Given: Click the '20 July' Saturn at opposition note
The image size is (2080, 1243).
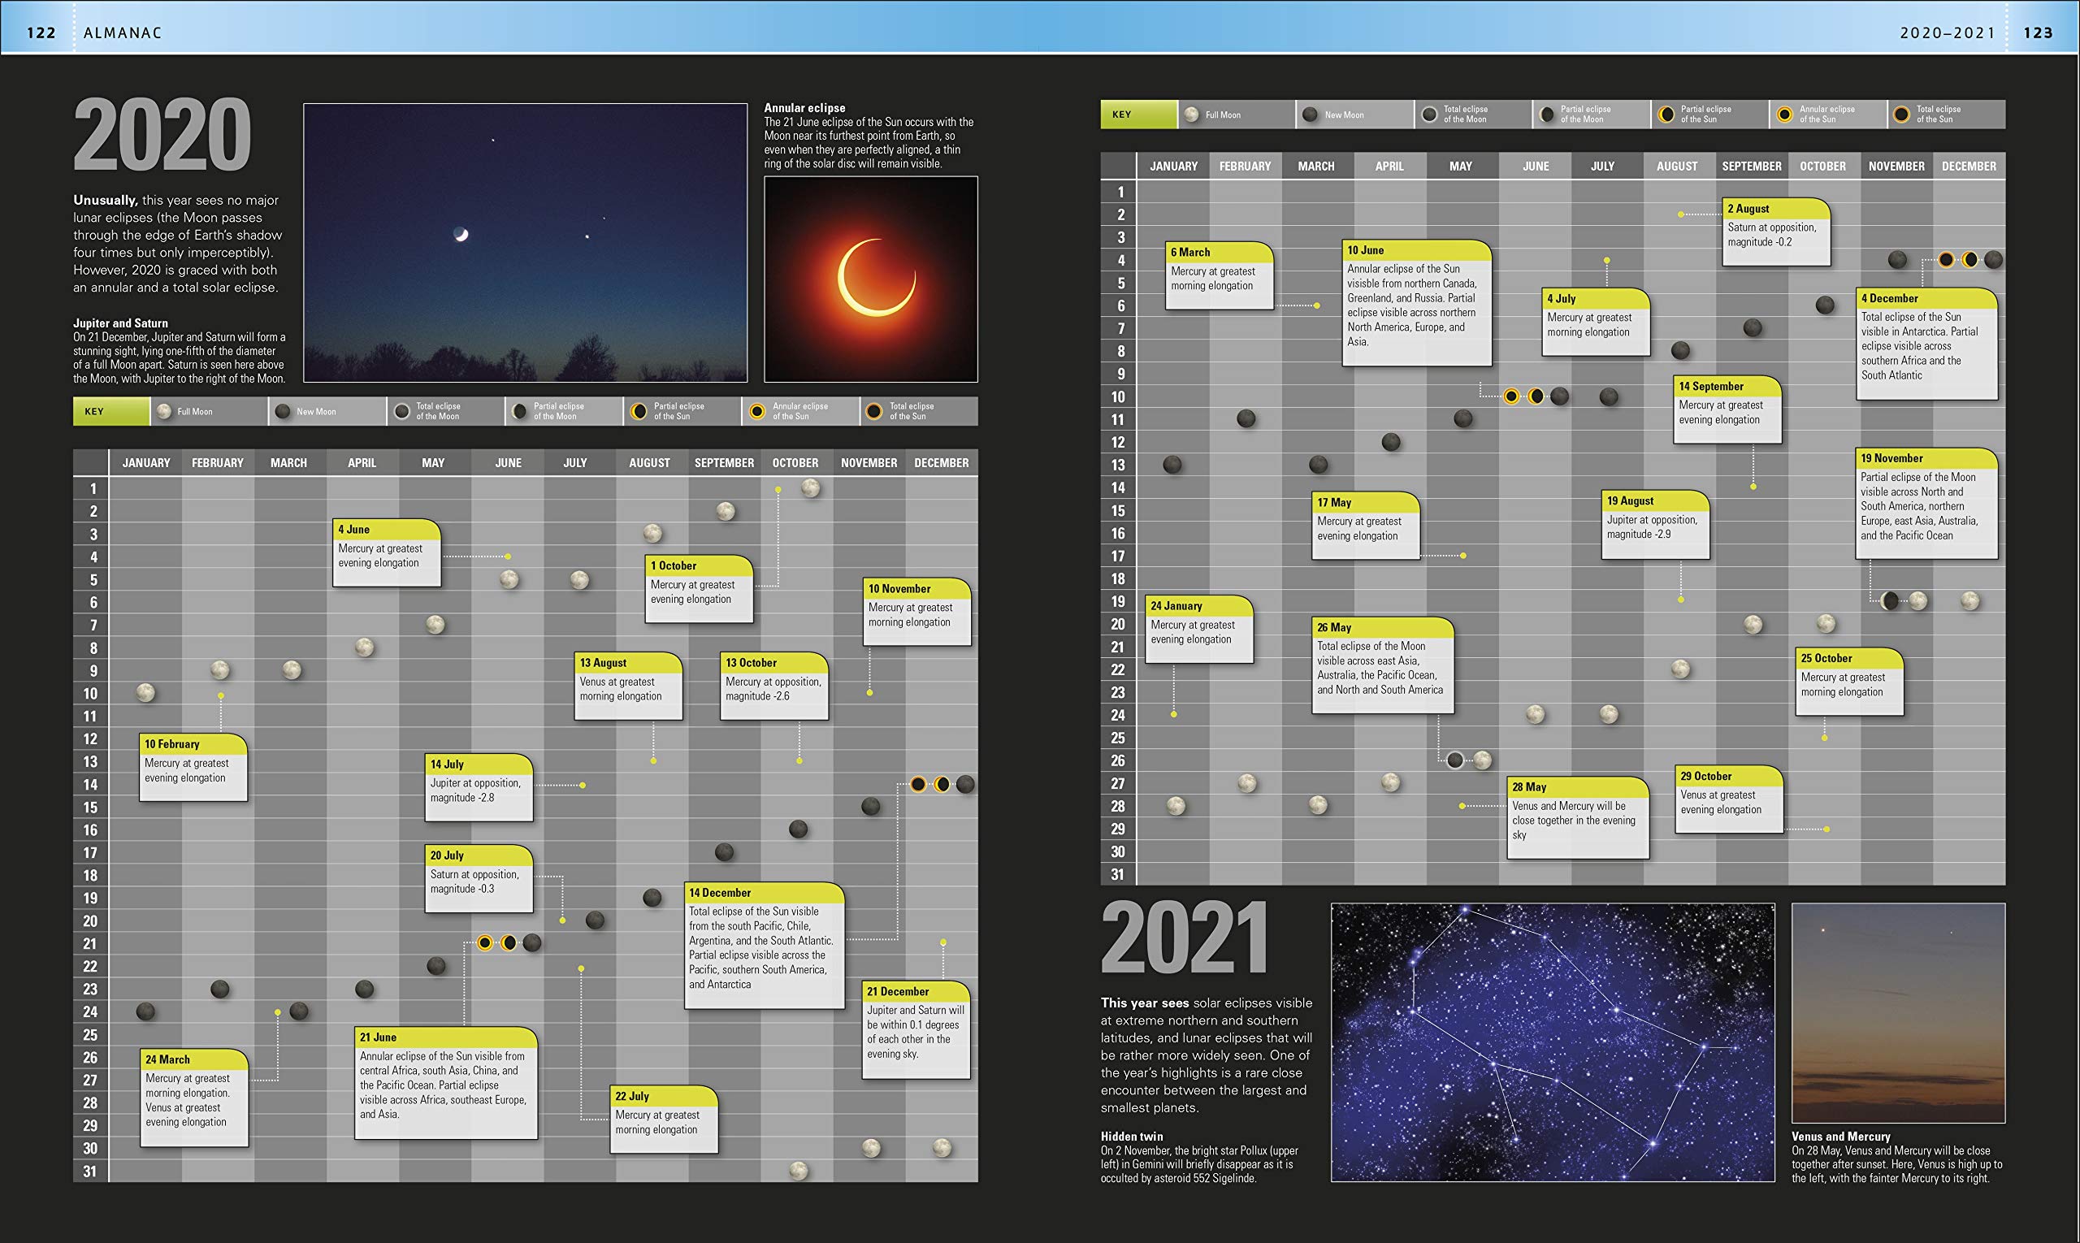Looking at the screenshot, I should click(479, 879).
